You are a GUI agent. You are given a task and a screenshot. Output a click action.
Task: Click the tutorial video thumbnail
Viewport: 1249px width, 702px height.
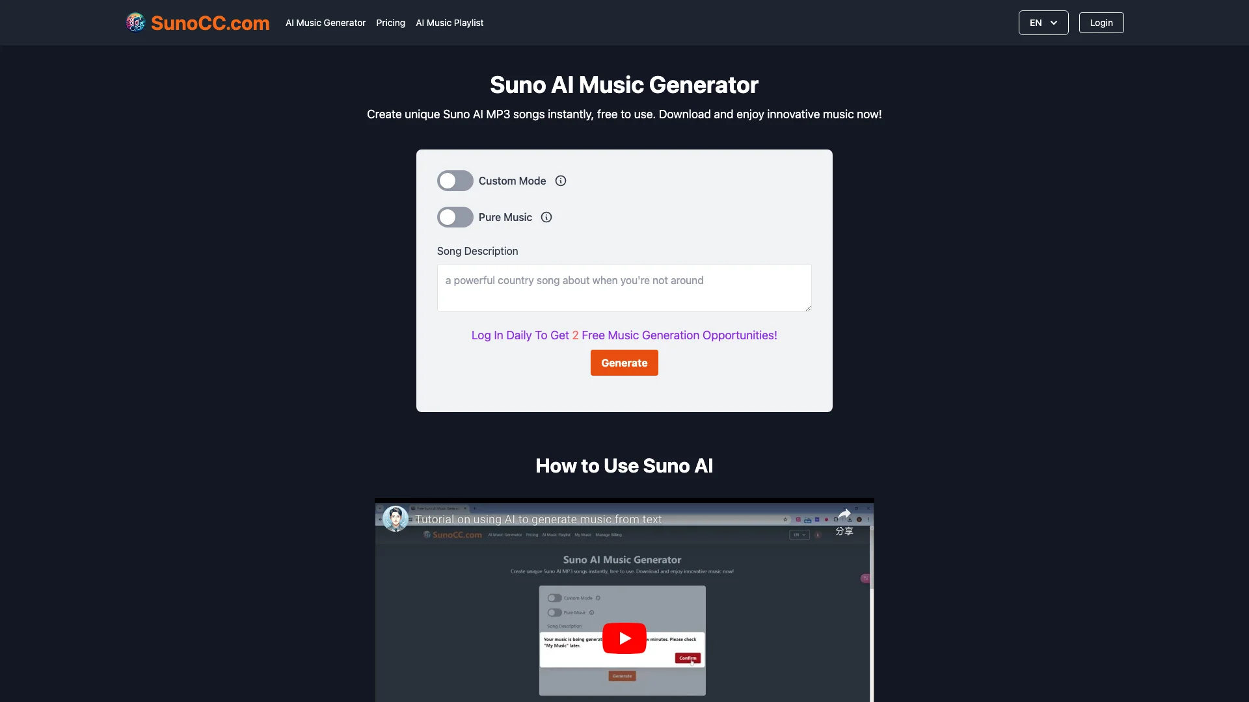point(624,638)
